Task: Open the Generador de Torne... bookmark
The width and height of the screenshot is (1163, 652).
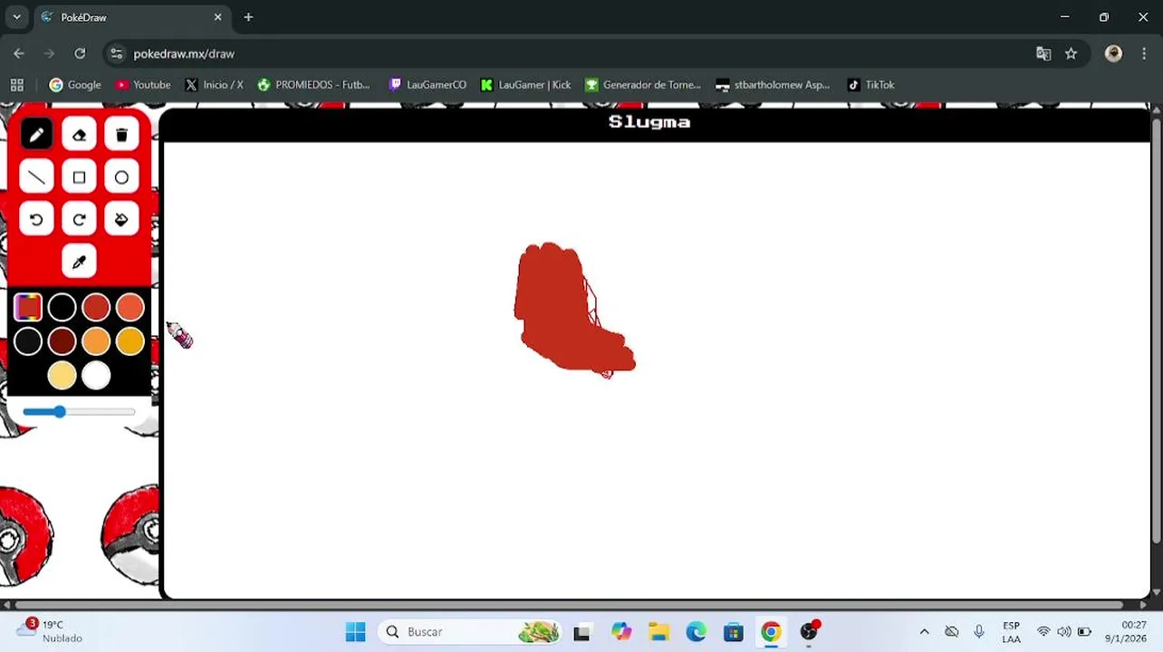Action: click(x=643, y=85)
